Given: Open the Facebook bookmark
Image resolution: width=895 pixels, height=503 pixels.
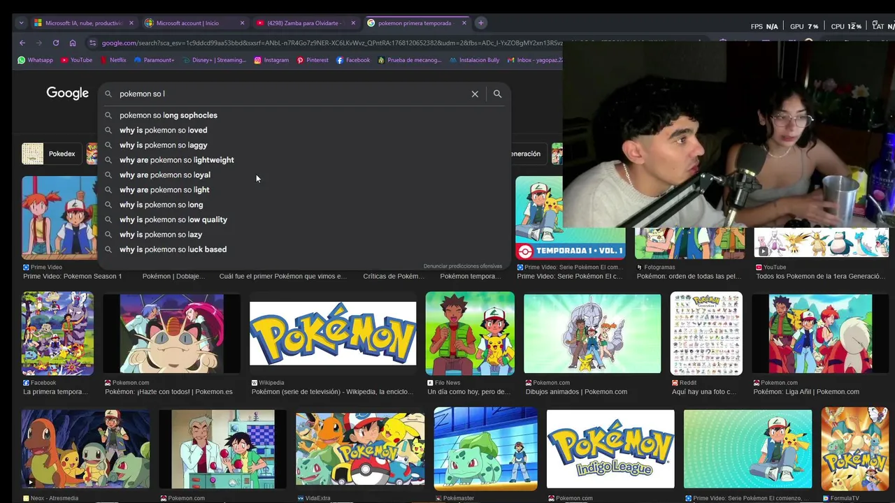Looking at the screenshot, I should [x=353, y=60].
